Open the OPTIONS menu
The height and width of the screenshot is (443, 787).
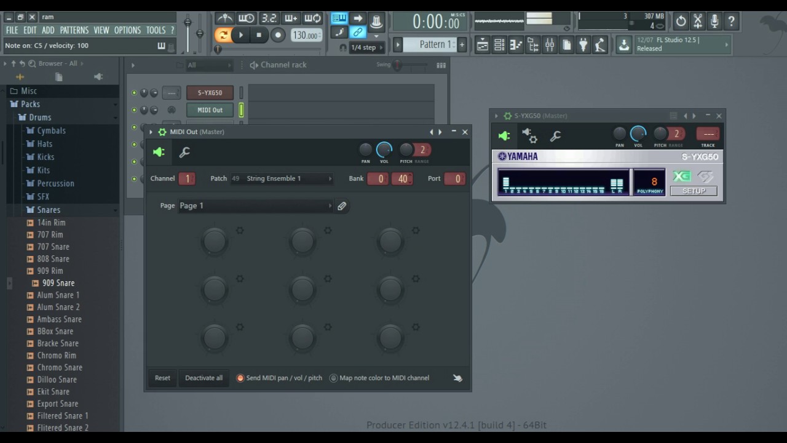coord(127,30)
